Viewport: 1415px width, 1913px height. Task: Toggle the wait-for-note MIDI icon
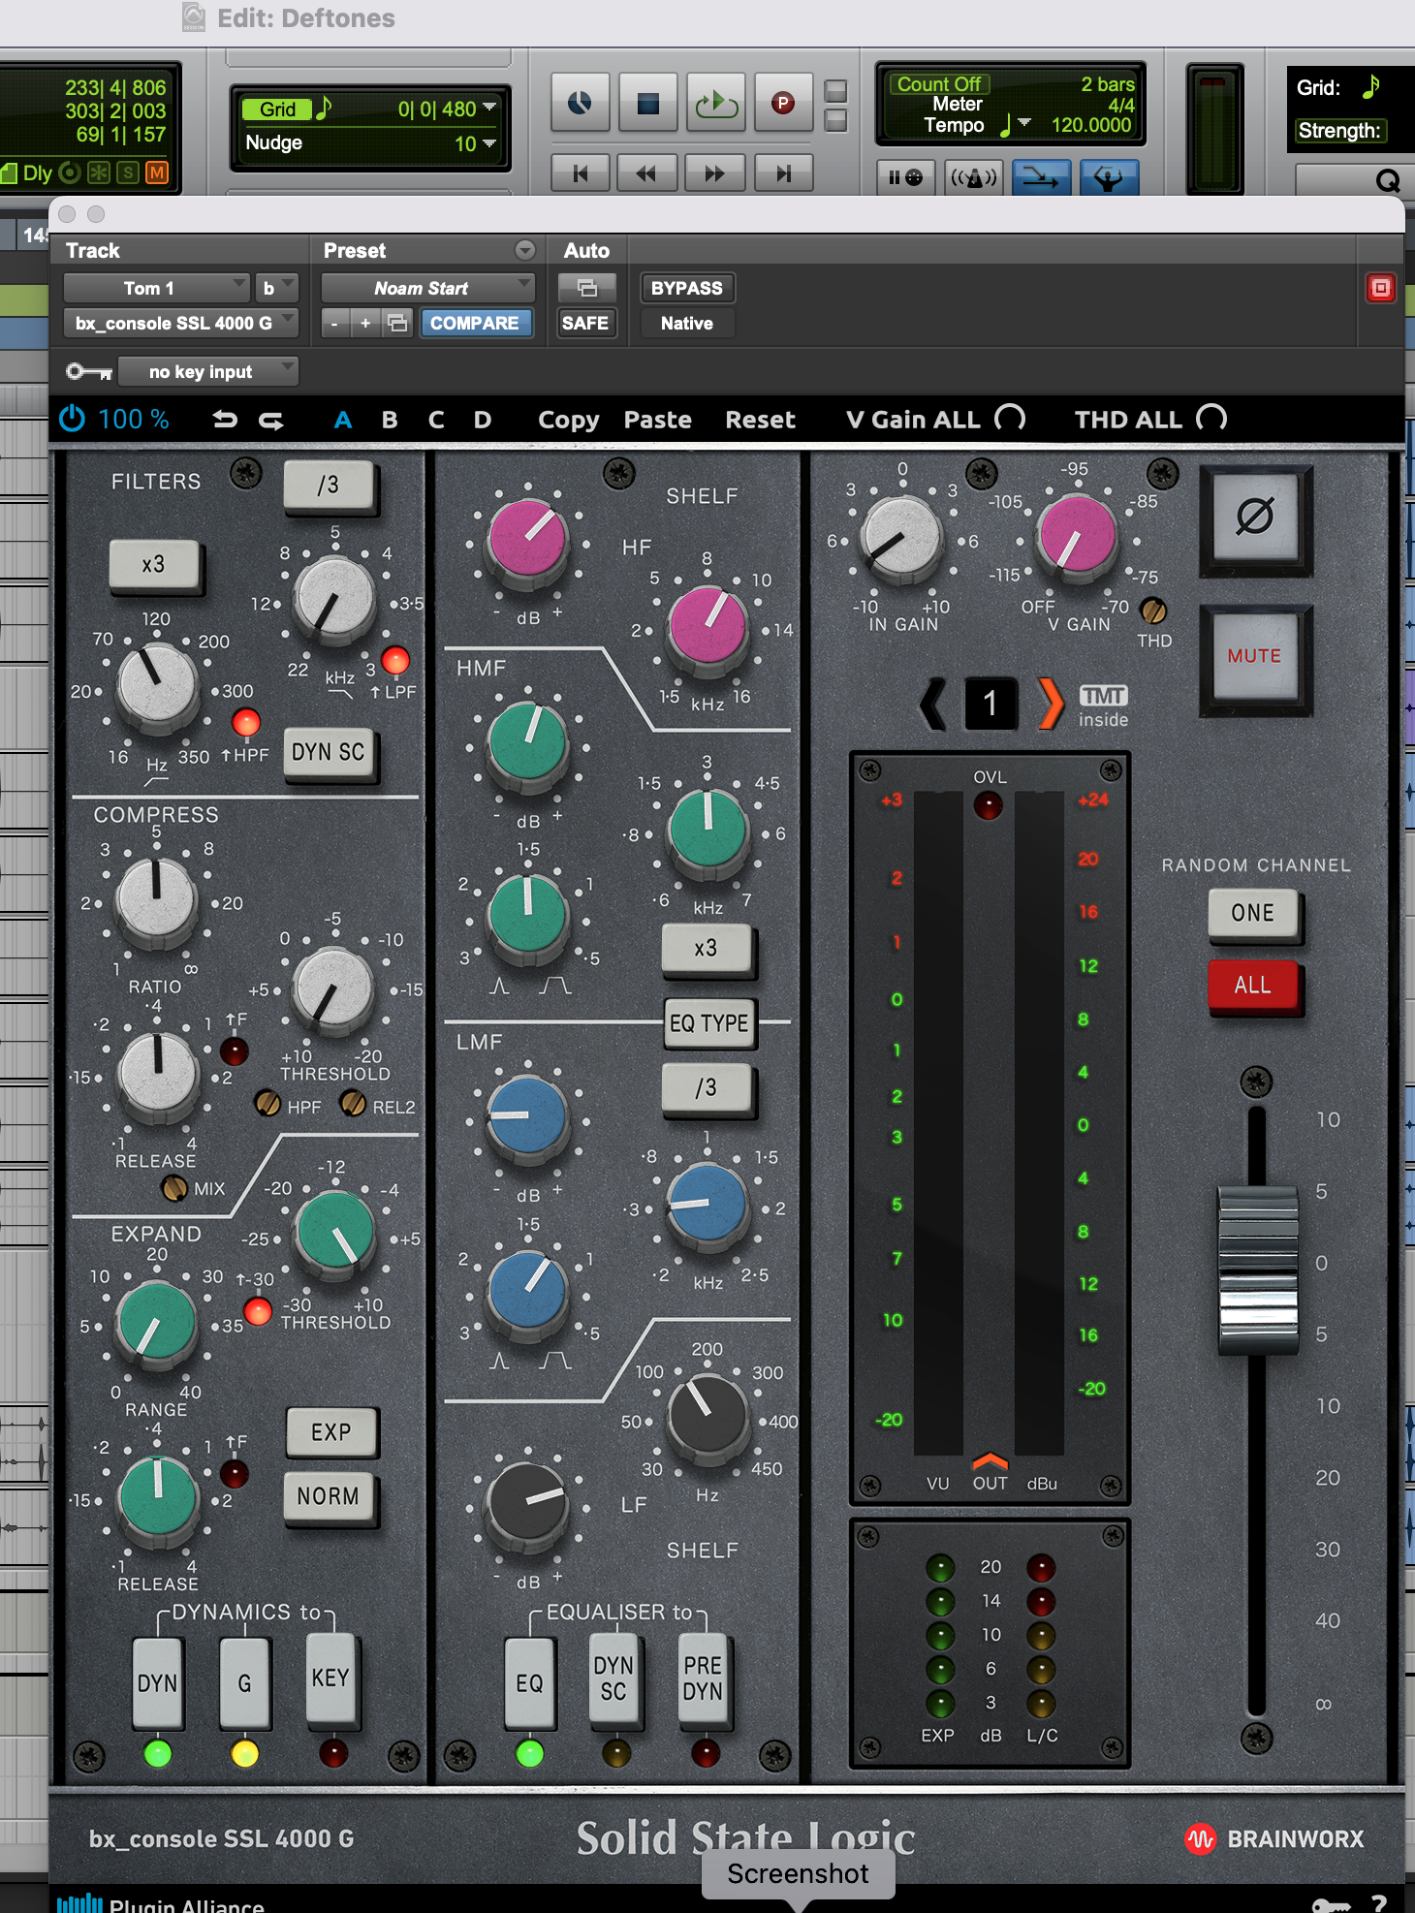[905, 178]
